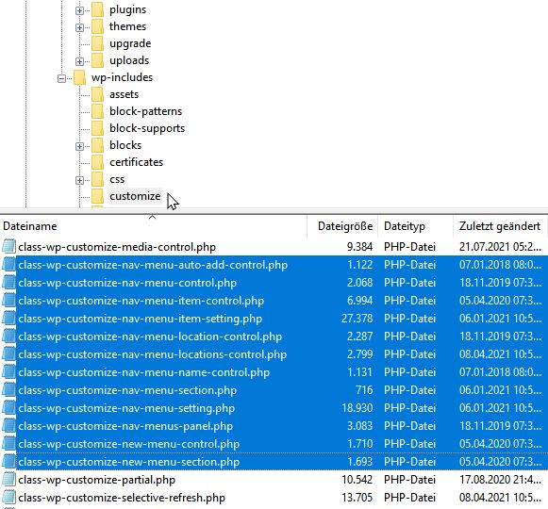Click file size value 18.930

(x=357, y=408)
